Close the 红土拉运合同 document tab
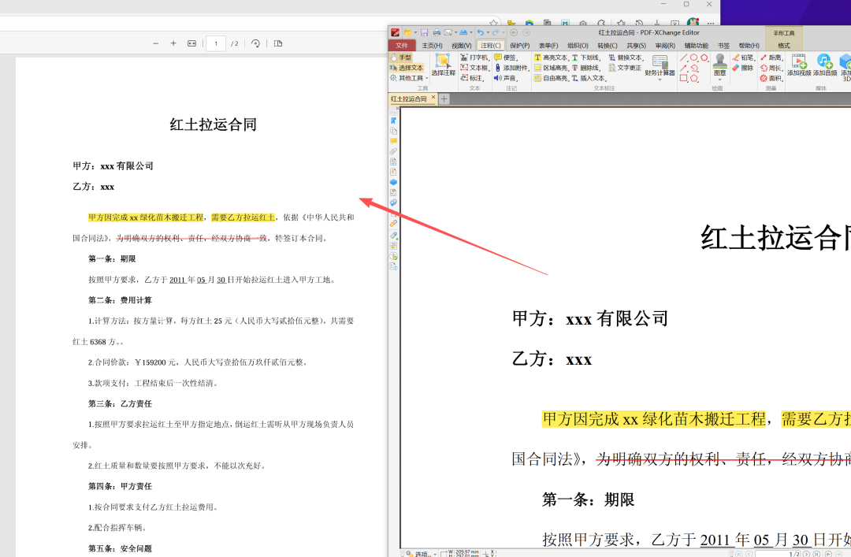851x557 pixels. (x=433, y=98)
